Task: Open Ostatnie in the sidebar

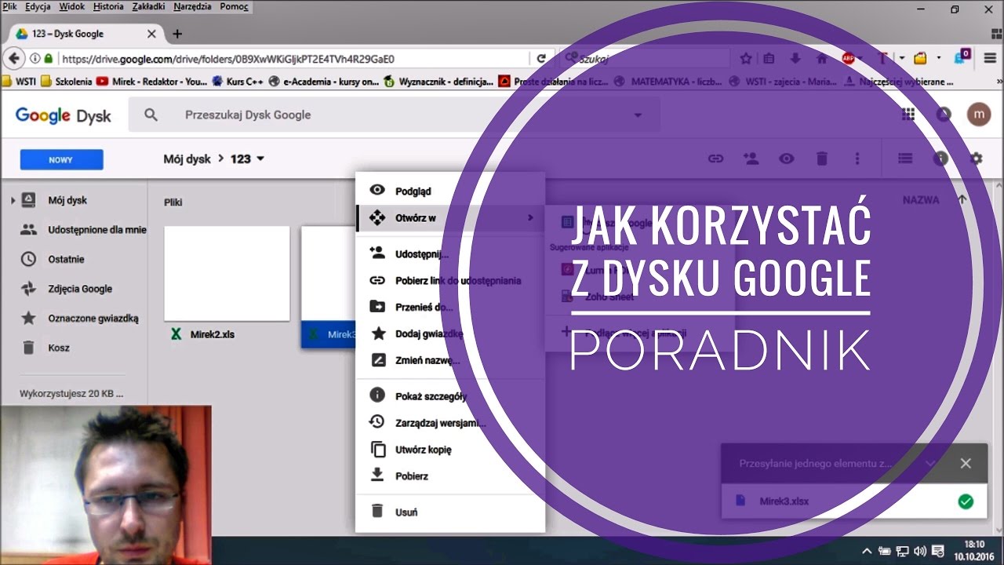Action: pos(66,259)
